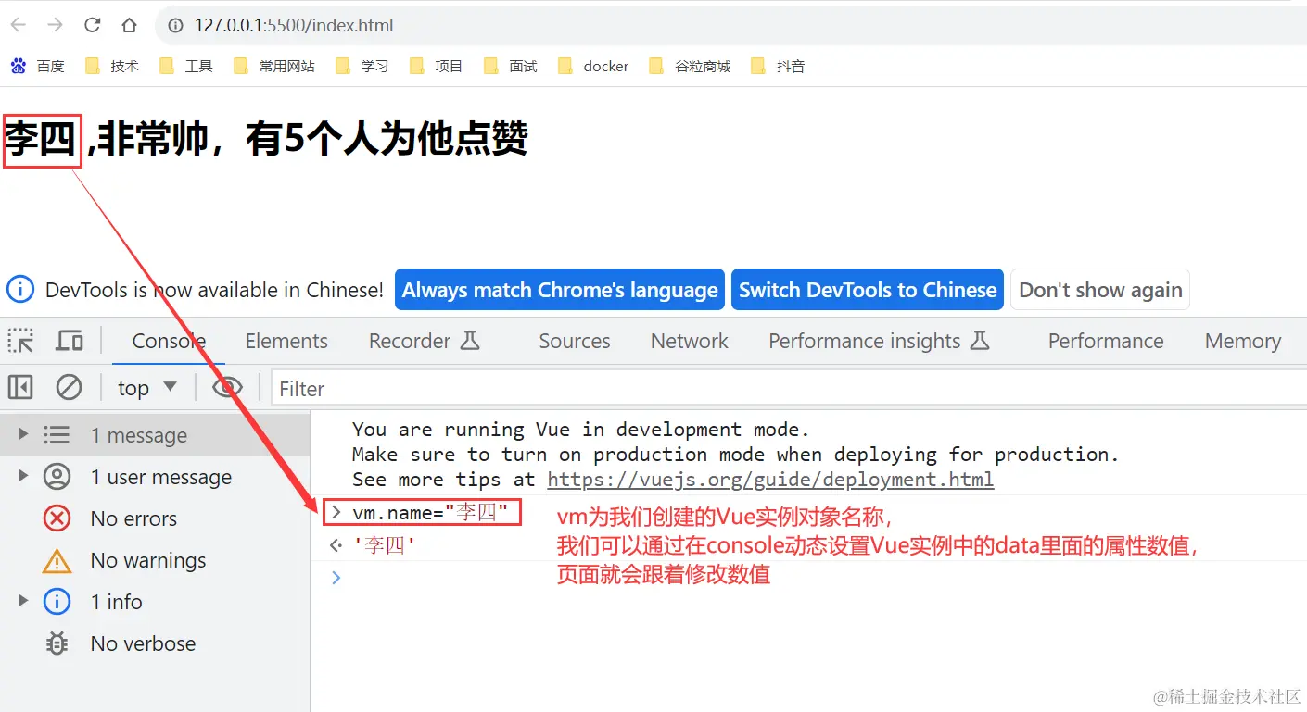Click the browser forward arrow
This screenshot has width=1307, height=712.
[x=55, y=25]
